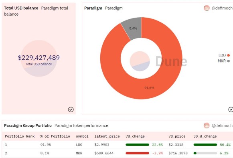Click the 6.2% 30d change bar
This screenshot has width=233, height=158.
point(205,153)
